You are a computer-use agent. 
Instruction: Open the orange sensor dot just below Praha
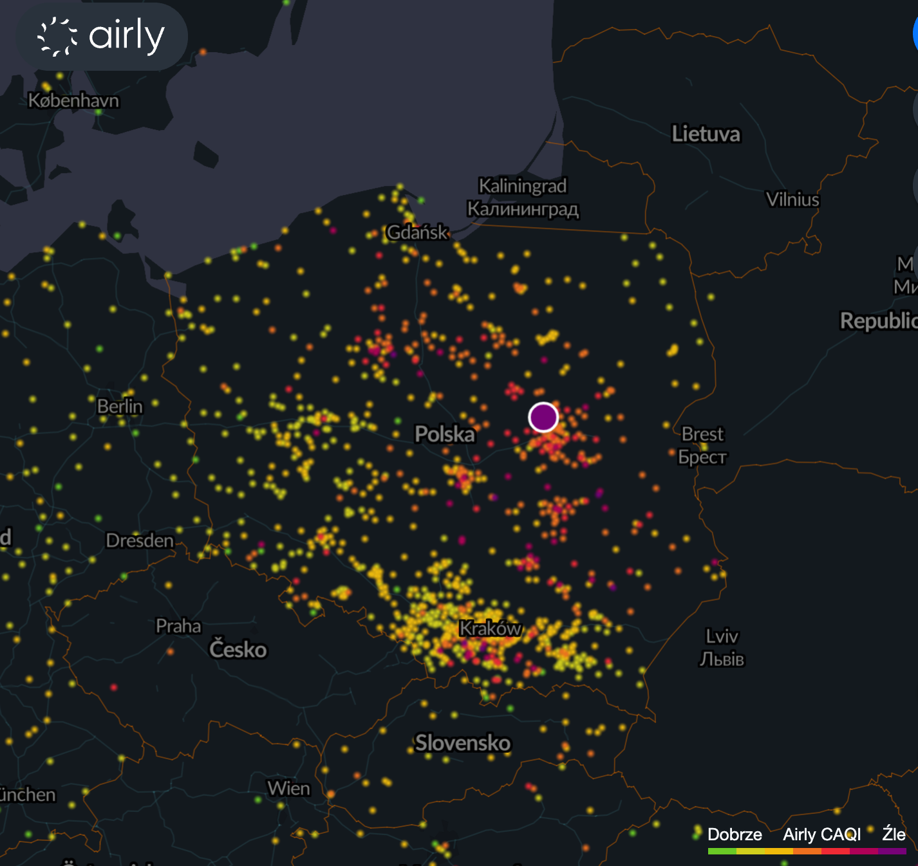pos(170,651)
